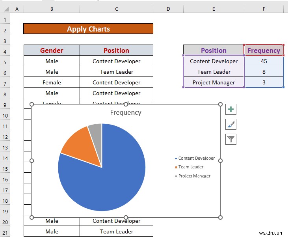Click chart left-middle resize handle
This screenshot has width=288, height=237.
pos(32,161)
